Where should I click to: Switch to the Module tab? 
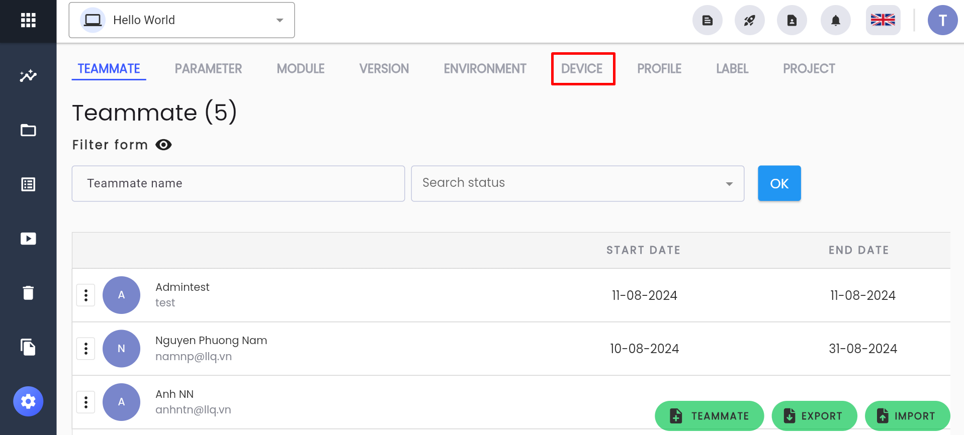[x=301, y=69]
